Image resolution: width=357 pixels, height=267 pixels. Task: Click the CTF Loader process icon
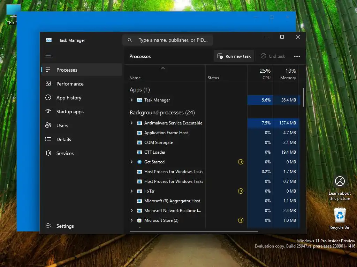point(139,152)
